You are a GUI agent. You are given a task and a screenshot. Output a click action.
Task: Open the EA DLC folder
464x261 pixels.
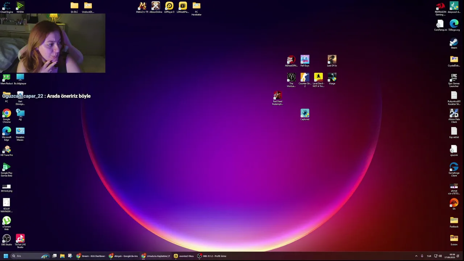74,7
